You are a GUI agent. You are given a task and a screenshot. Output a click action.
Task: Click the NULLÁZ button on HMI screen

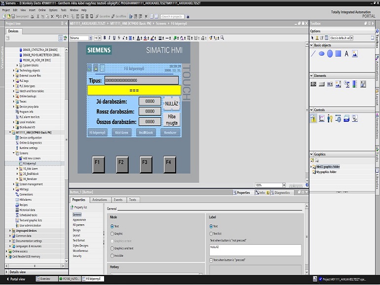tap(172, 104)
